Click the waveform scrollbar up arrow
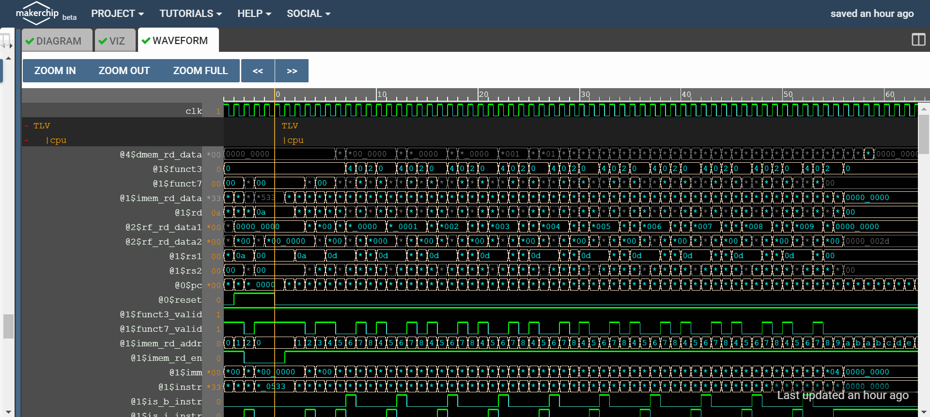 pos(924,109)
